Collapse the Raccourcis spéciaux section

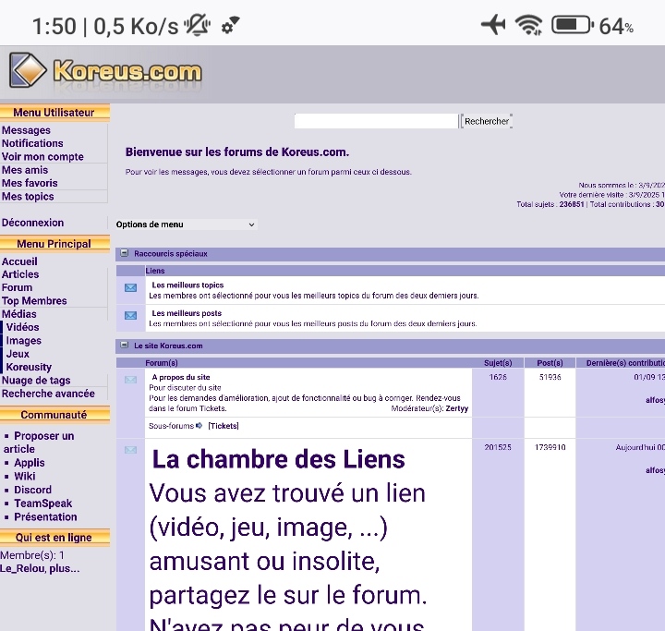click(124, 253)
